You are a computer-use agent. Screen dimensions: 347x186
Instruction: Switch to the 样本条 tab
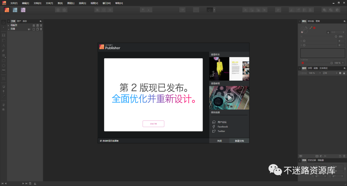click(311, 21)
